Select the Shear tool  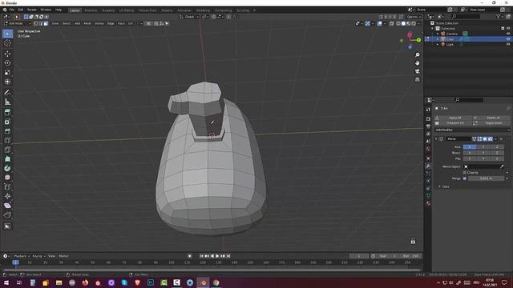pyautogui.click(x=7, y=206)
